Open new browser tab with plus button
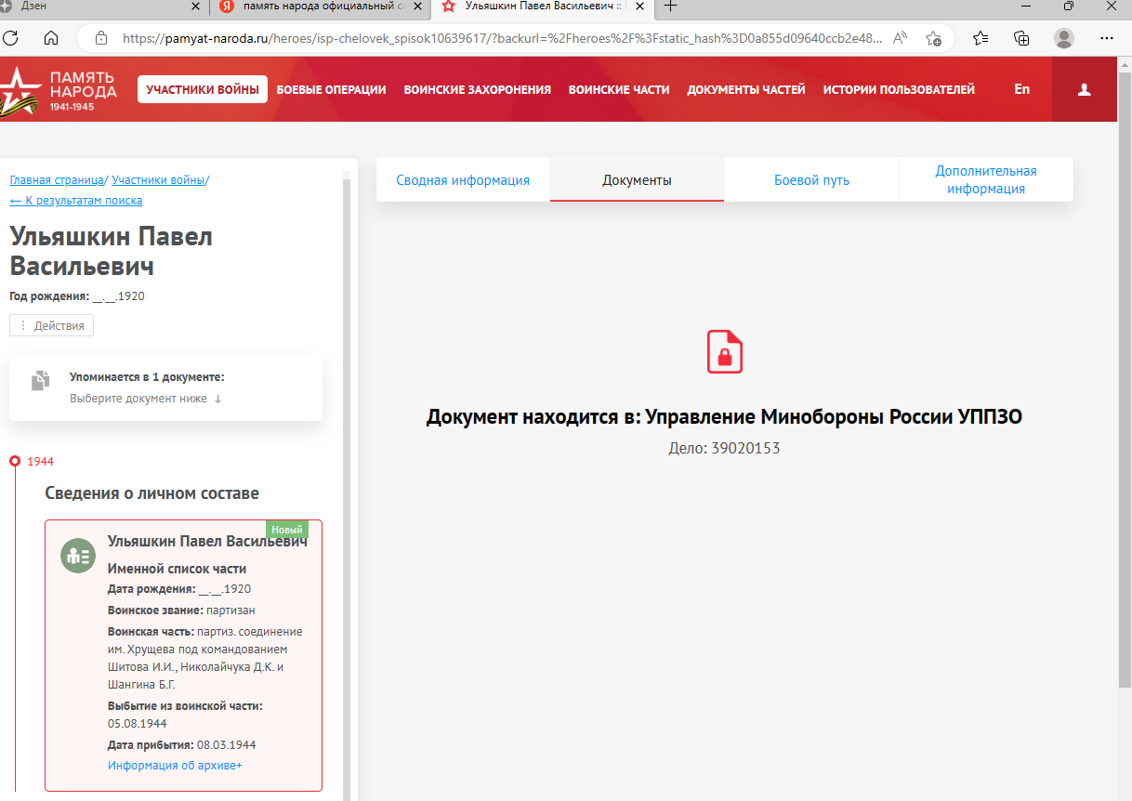1132x801 pixels. point(670,7)
